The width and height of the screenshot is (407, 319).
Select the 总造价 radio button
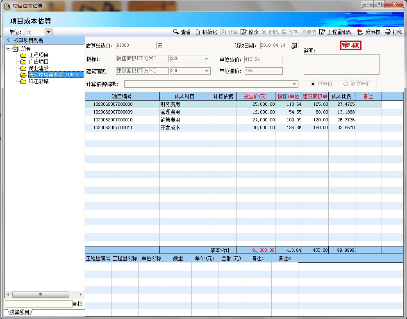click(313, 84)
